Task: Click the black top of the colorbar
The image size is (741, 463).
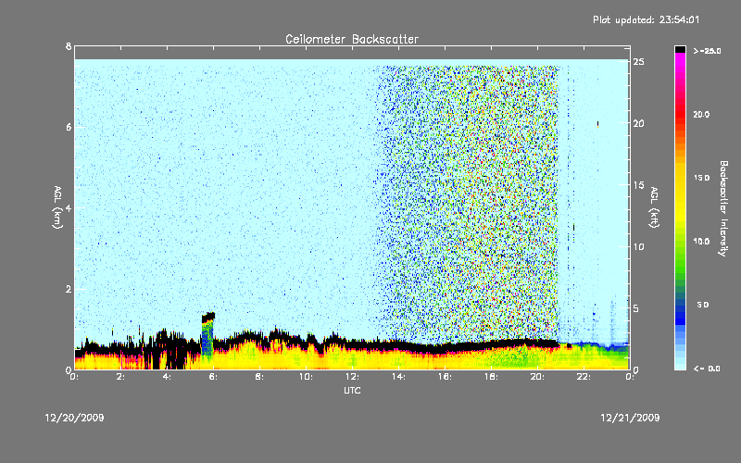Action: (x=680, y=49)
